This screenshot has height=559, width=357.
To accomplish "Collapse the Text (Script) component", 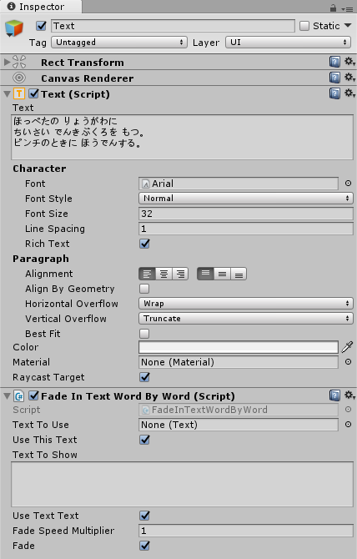I will coord(7,94).
